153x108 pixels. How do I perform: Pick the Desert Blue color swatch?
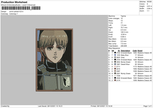(115, 64)
